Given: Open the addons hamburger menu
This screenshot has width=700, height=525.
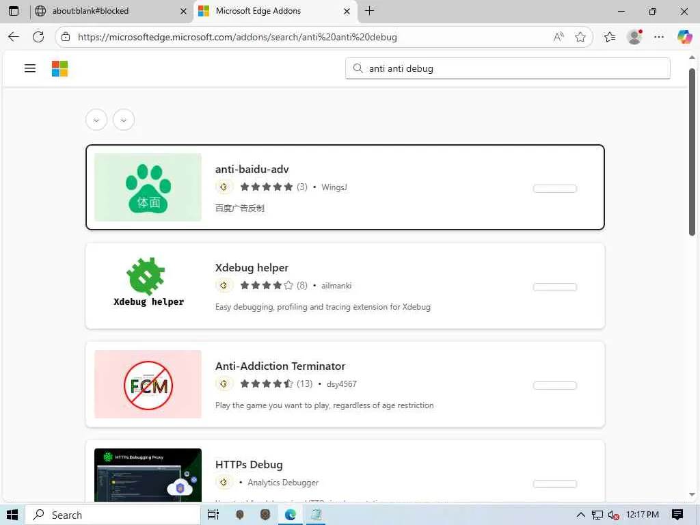Looking at the screenshot, I should 30,68.
